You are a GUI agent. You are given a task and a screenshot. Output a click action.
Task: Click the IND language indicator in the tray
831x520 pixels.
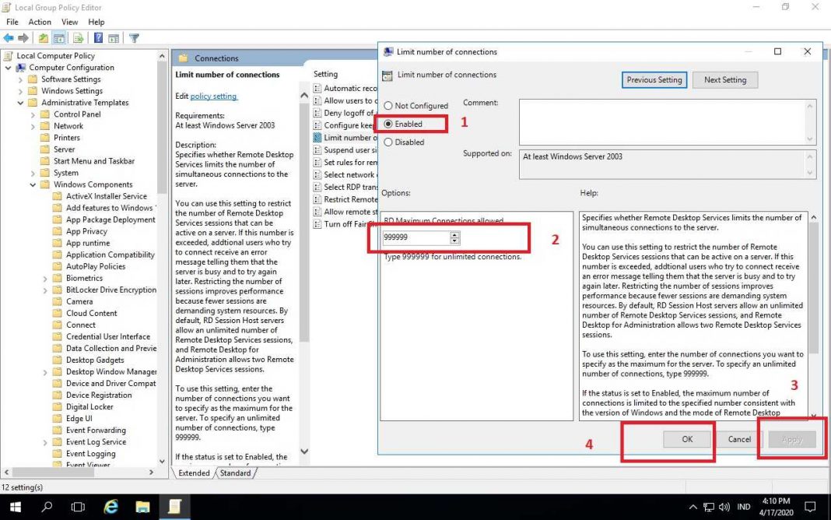(x=744, y=508)
